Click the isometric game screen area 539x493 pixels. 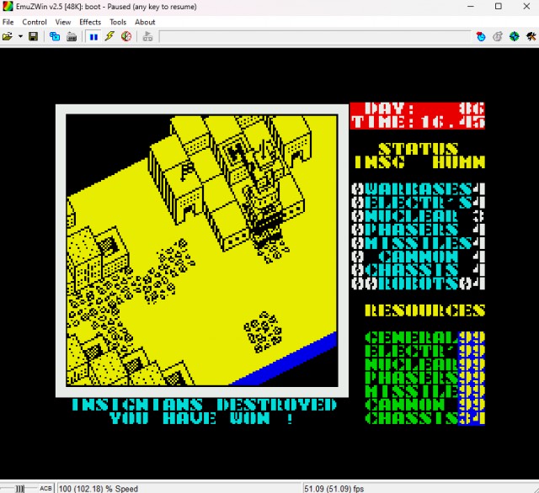click(x=201, y=251)
